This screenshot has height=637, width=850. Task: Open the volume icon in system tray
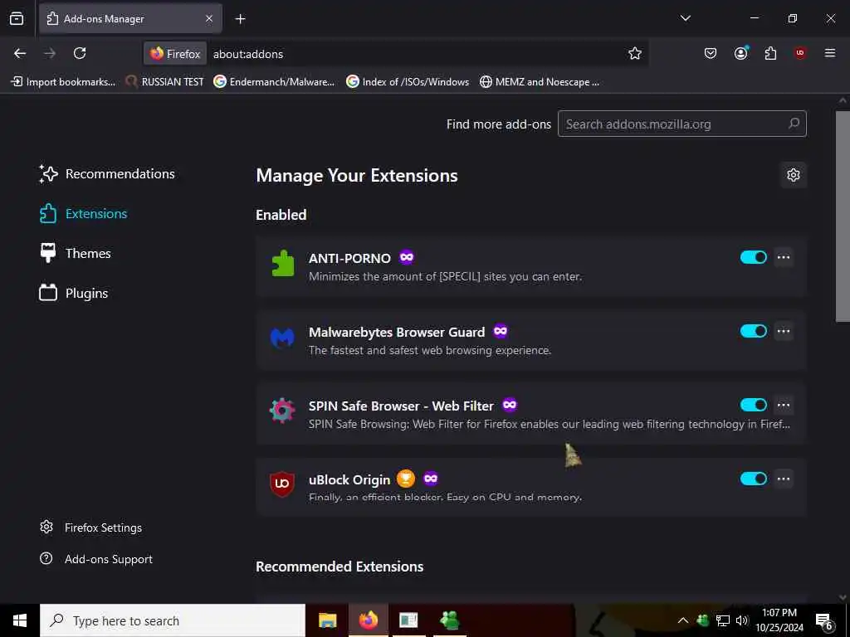pyautogui.click(x=742, y=620)
